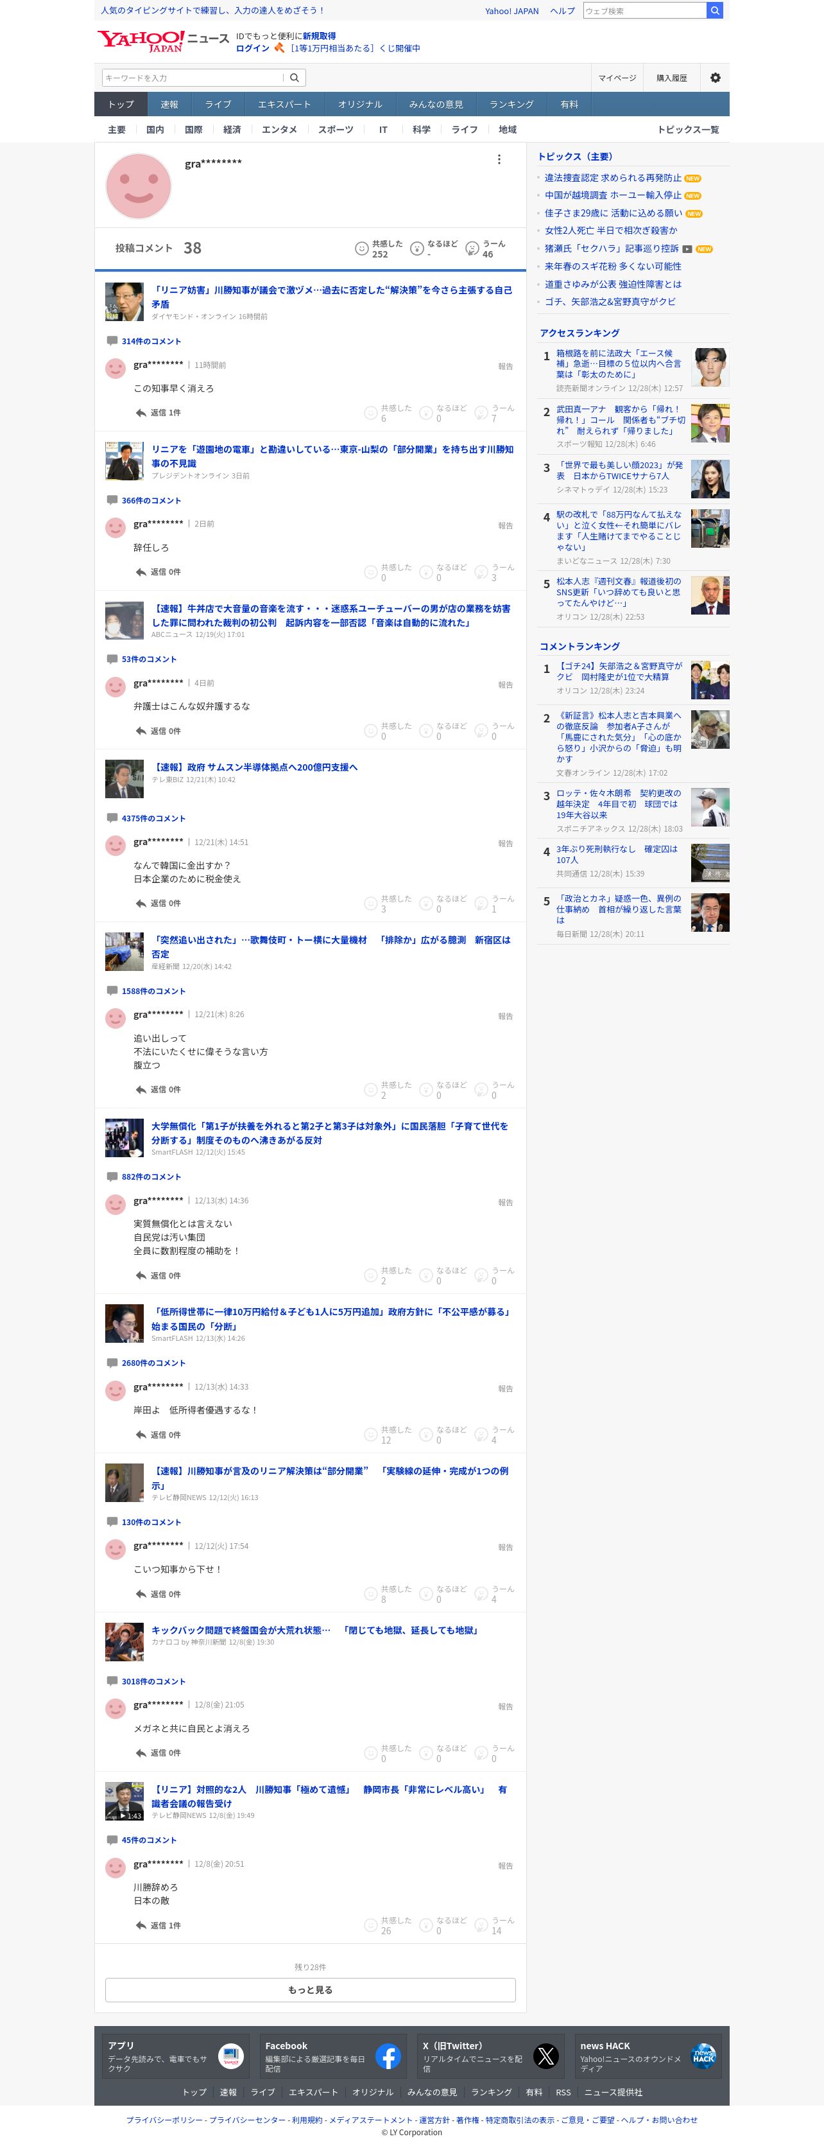Click the もっと見る button

pyautogui.click(x=310, y=1989)
